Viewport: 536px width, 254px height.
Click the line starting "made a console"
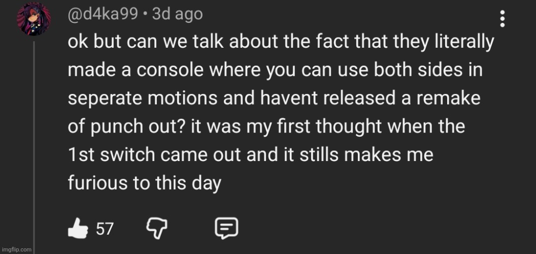tap(274, 71)
